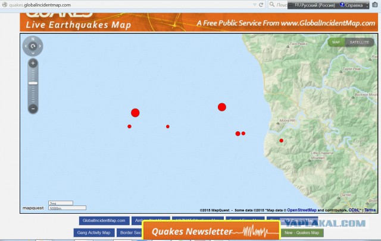The image size is (381, 241).
Task: Click the medium quake marker offshore near coast
Action: point(238,134)
